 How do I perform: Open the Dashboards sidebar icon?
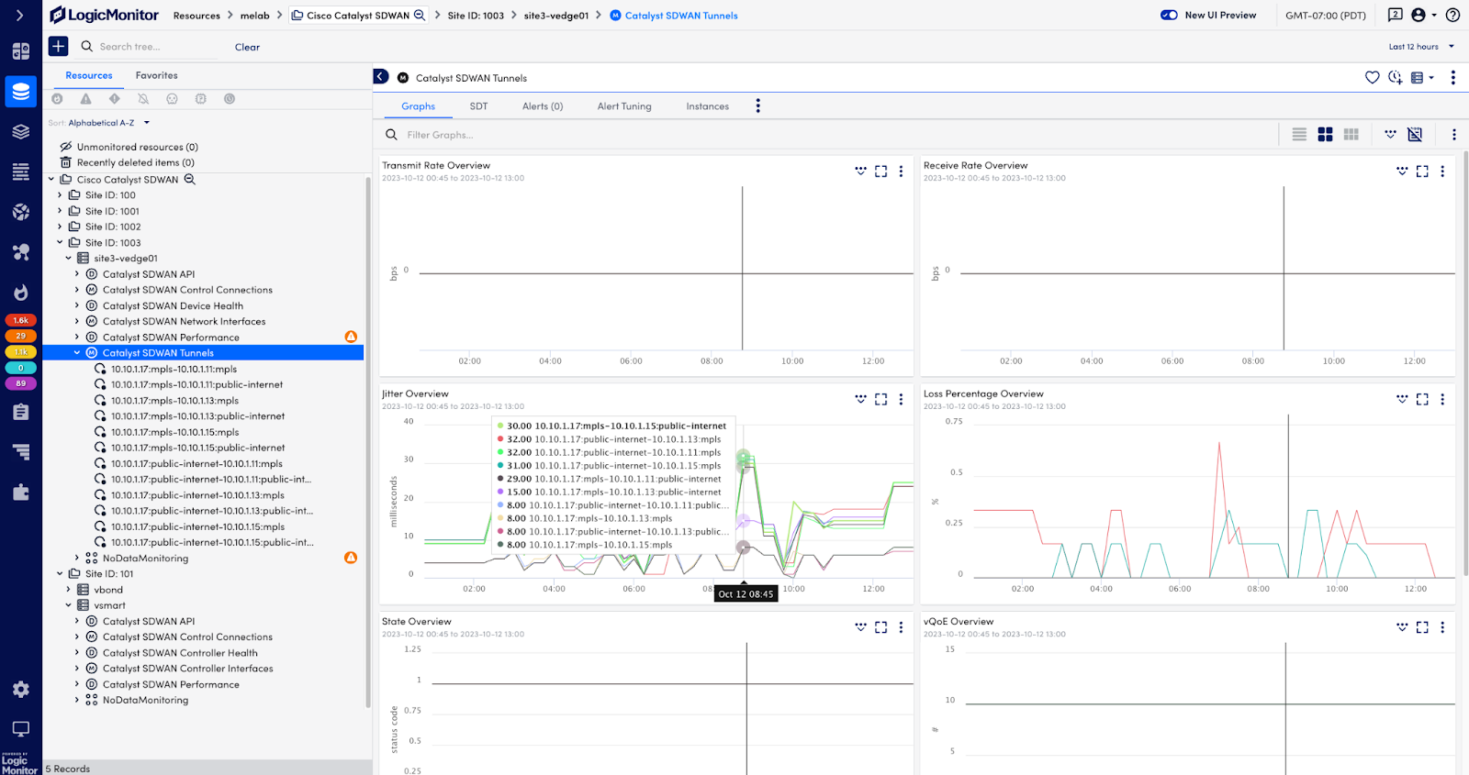coord(20,51)
